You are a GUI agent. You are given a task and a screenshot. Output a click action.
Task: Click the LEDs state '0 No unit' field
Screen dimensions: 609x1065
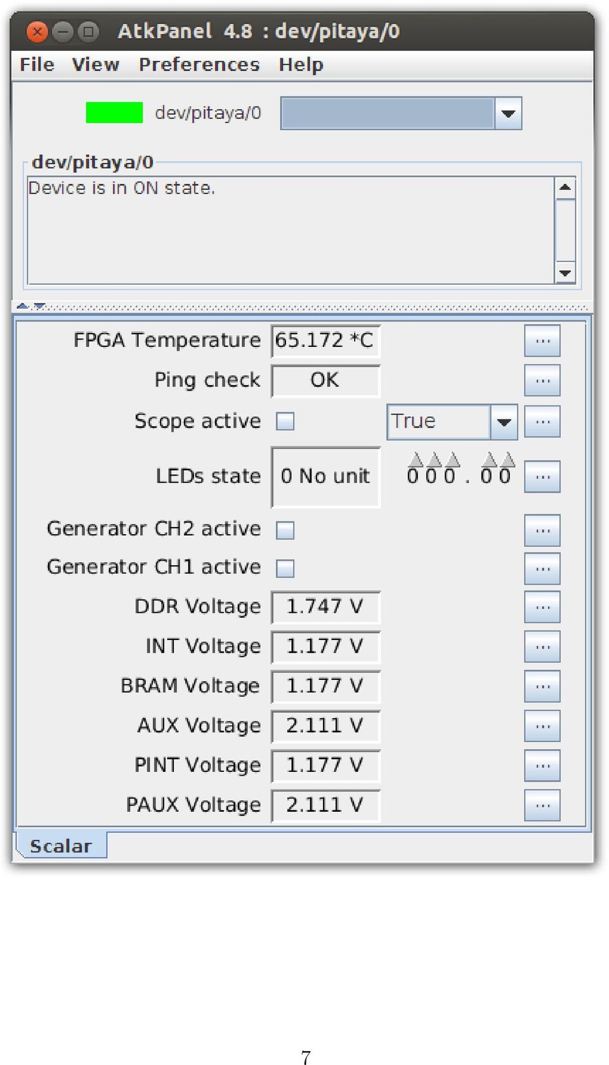point(325,477)
